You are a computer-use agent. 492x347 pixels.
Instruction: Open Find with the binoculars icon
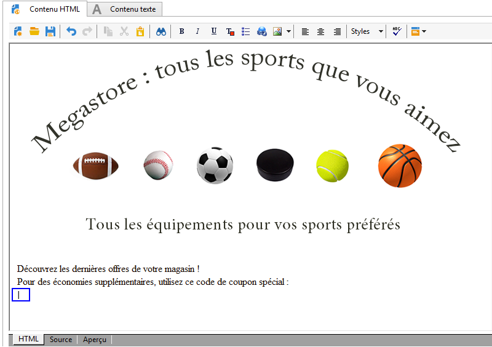(x=161, y=31)
